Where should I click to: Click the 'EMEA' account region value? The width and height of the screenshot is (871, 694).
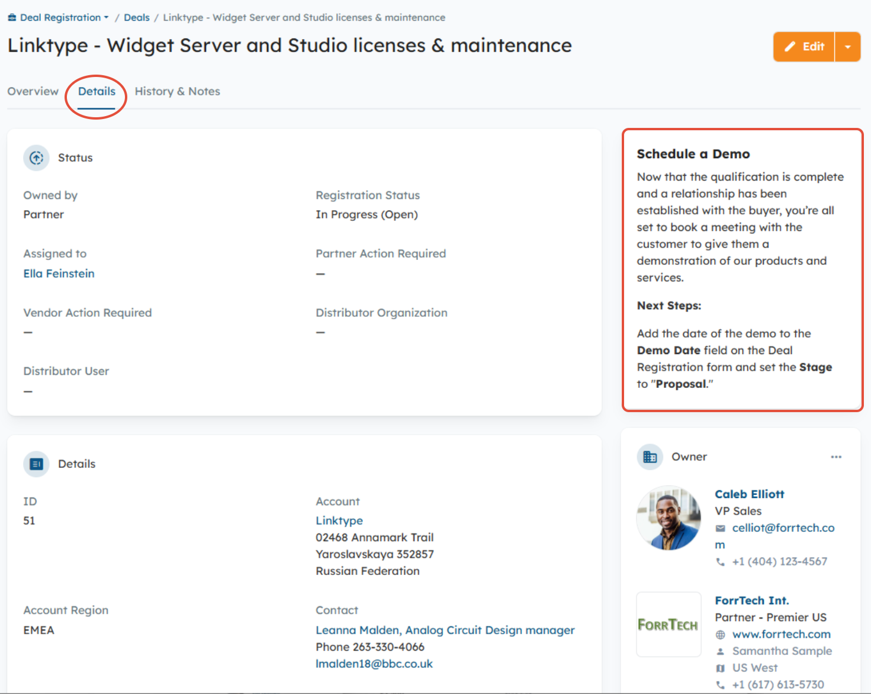click(39, 630)
